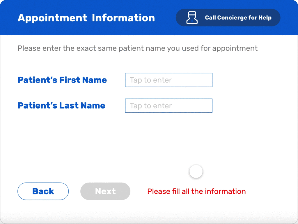This screenshot has width=298, height=224.
Task: Click the word 'Appointment' in the blue header
Action: coord(52,18)
